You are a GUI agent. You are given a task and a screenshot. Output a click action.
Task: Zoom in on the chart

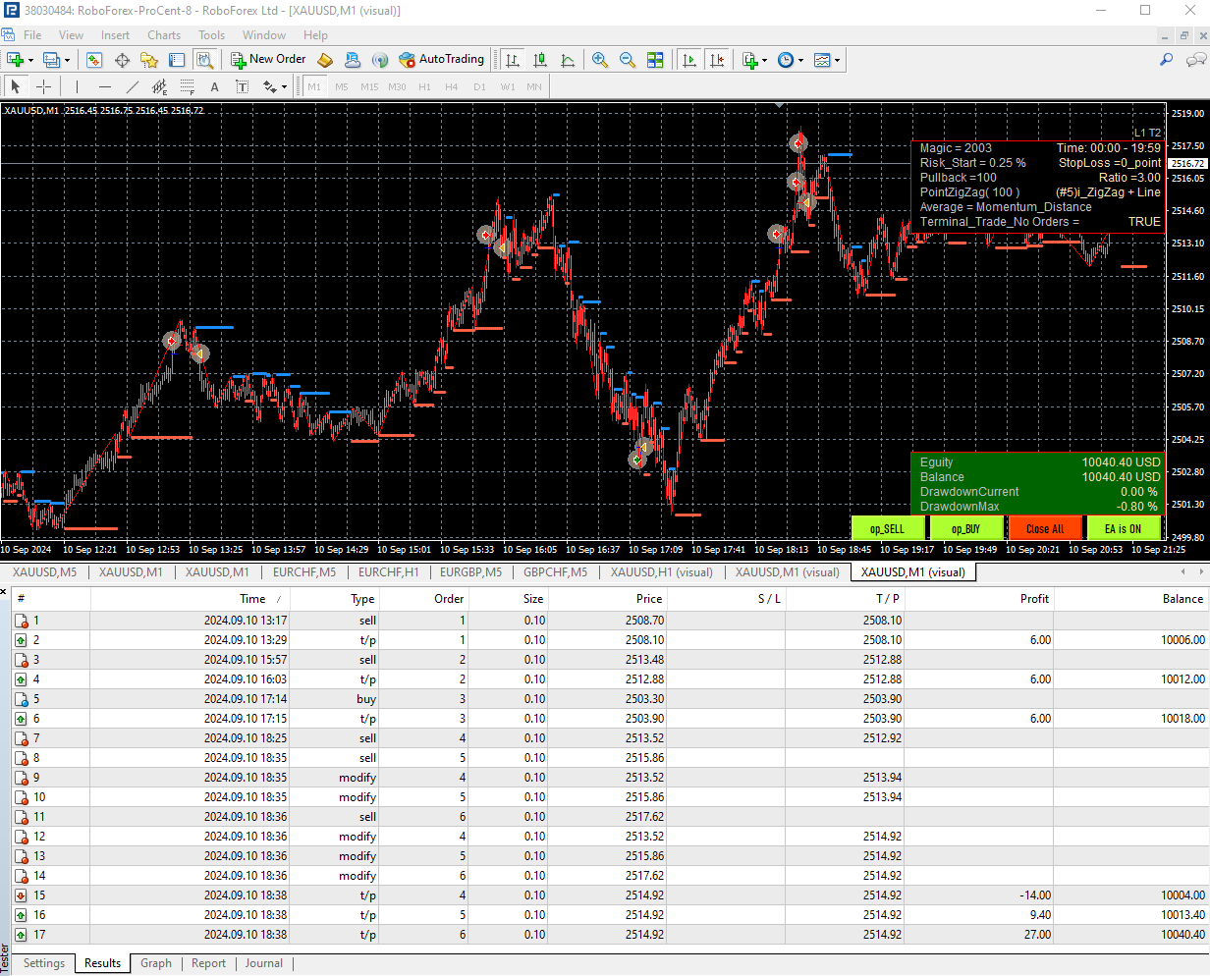click(x=599, y=60)
